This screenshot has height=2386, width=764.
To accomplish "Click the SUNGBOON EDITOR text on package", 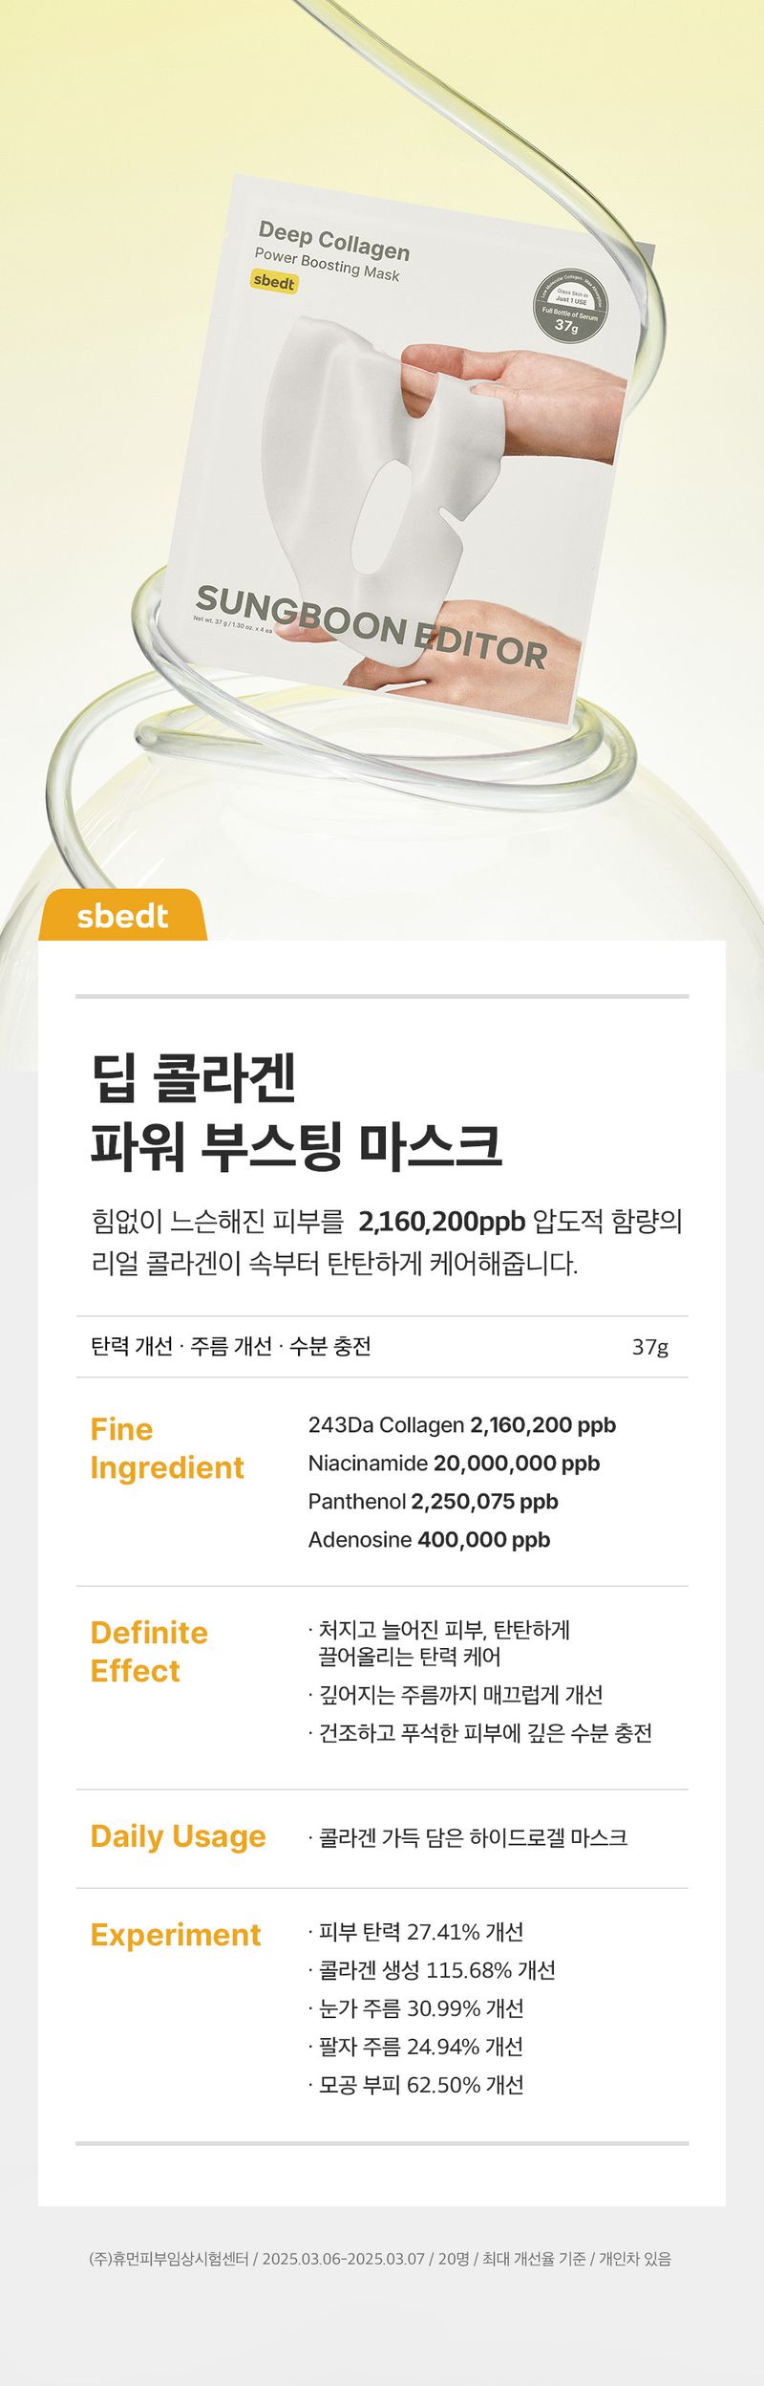I will [371, 628].
